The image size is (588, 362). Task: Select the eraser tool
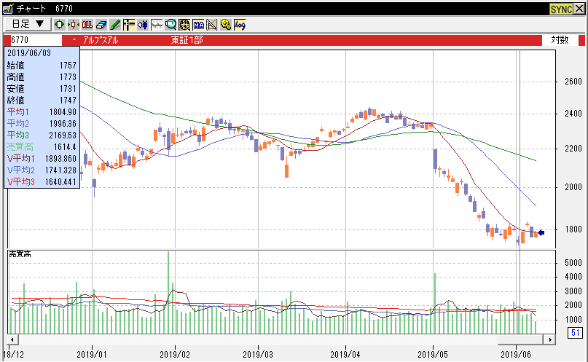[x=101, y=24]
